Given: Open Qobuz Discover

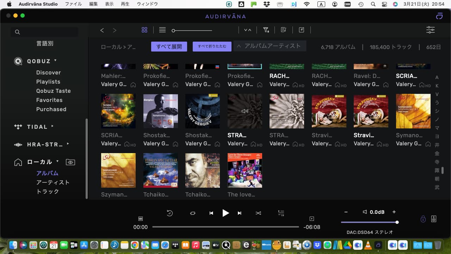Looking at the screenshot, I should 49,72.
